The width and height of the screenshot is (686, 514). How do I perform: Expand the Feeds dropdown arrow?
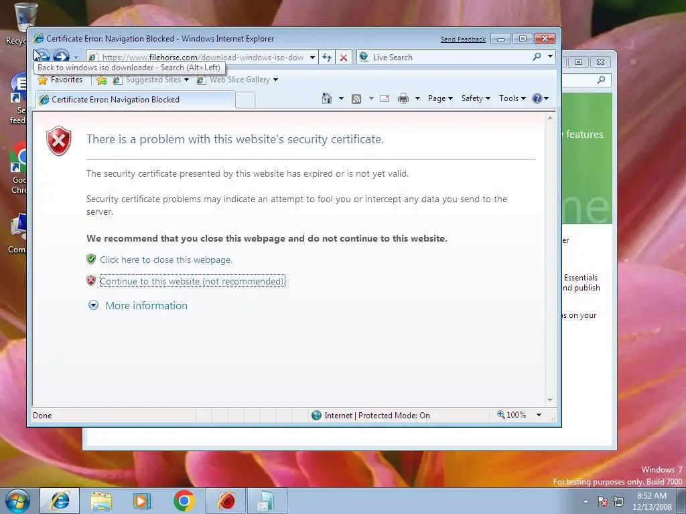click(371, 98)
